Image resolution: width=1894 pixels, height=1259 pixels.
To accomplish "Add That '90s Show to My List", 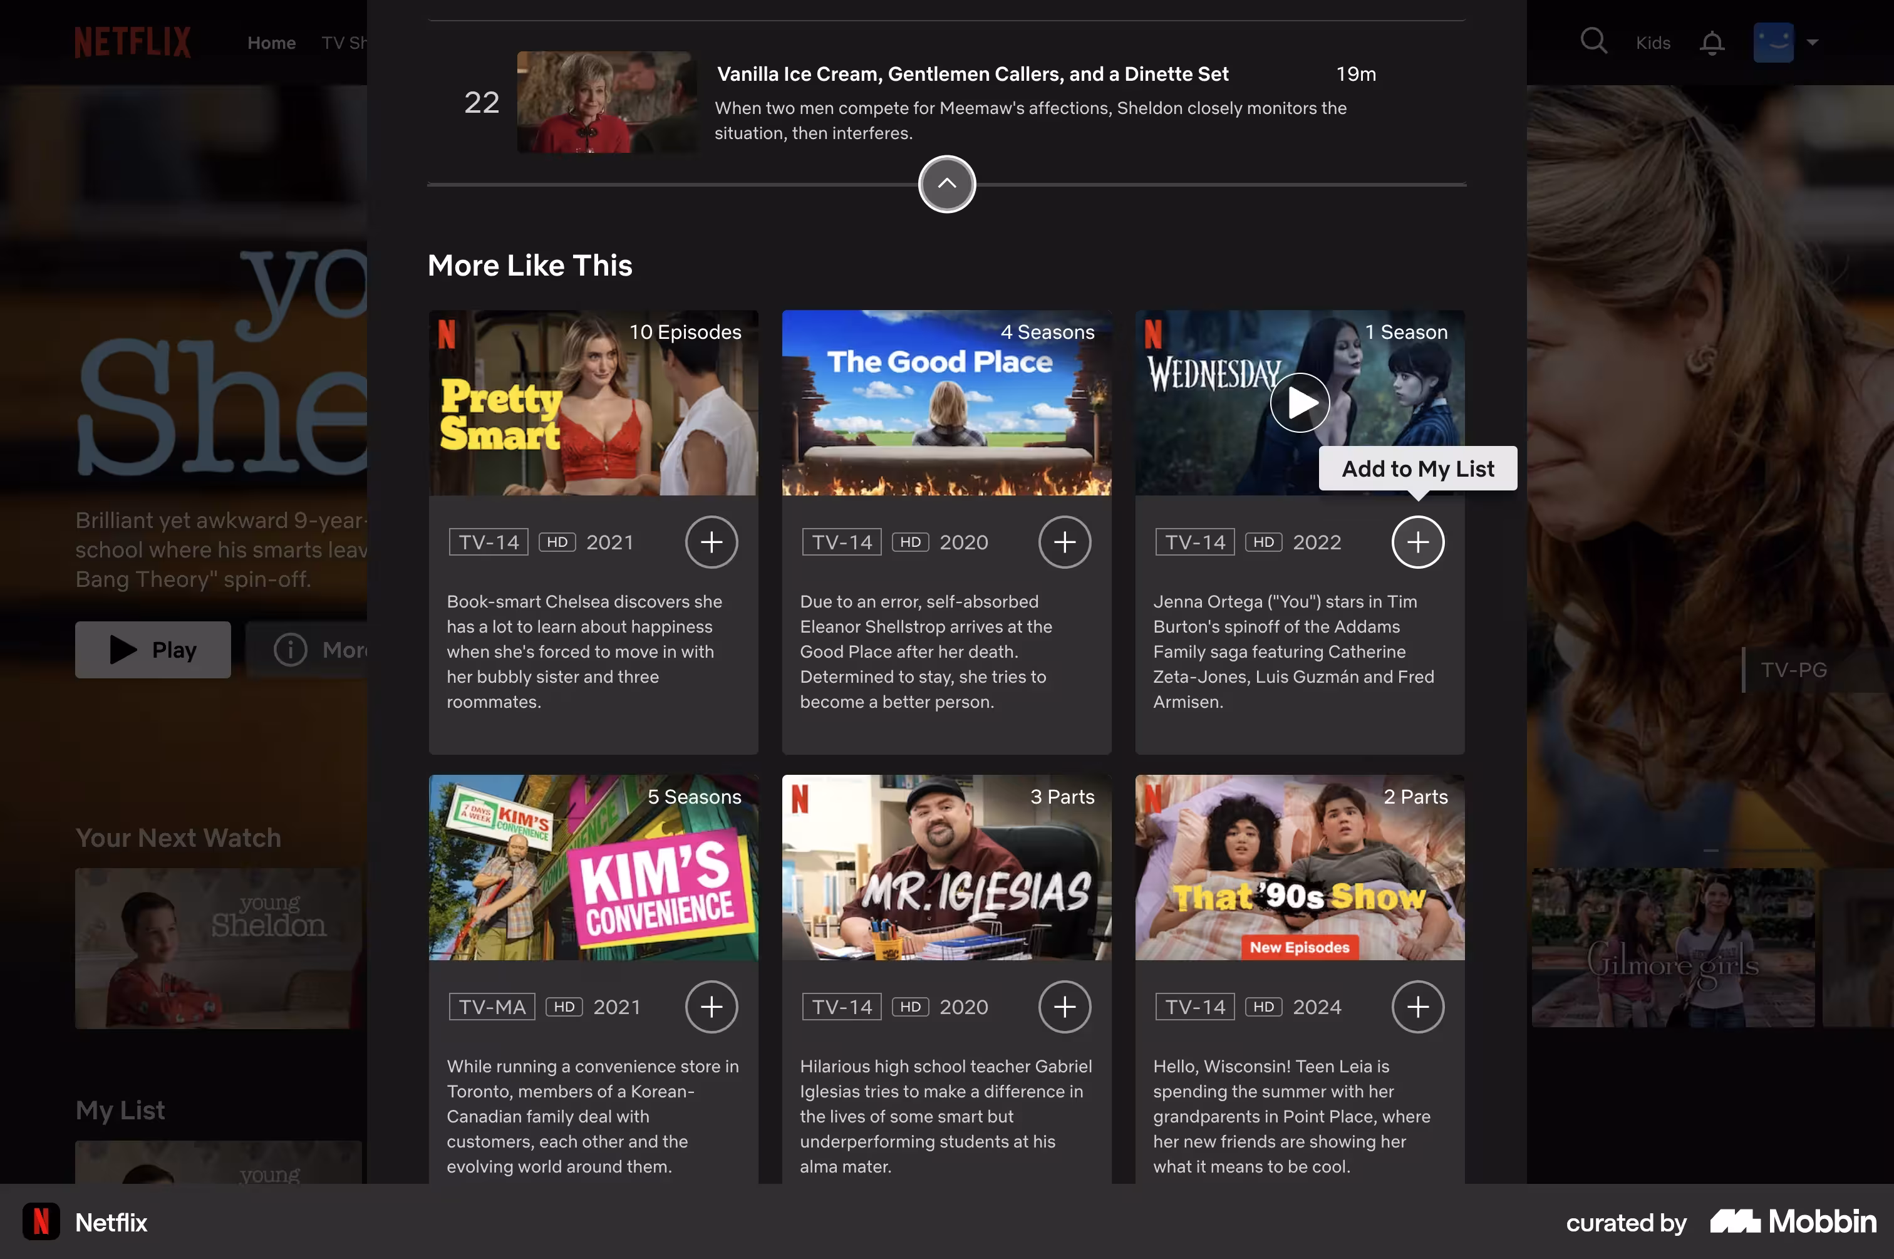I will point(1418,1007).
